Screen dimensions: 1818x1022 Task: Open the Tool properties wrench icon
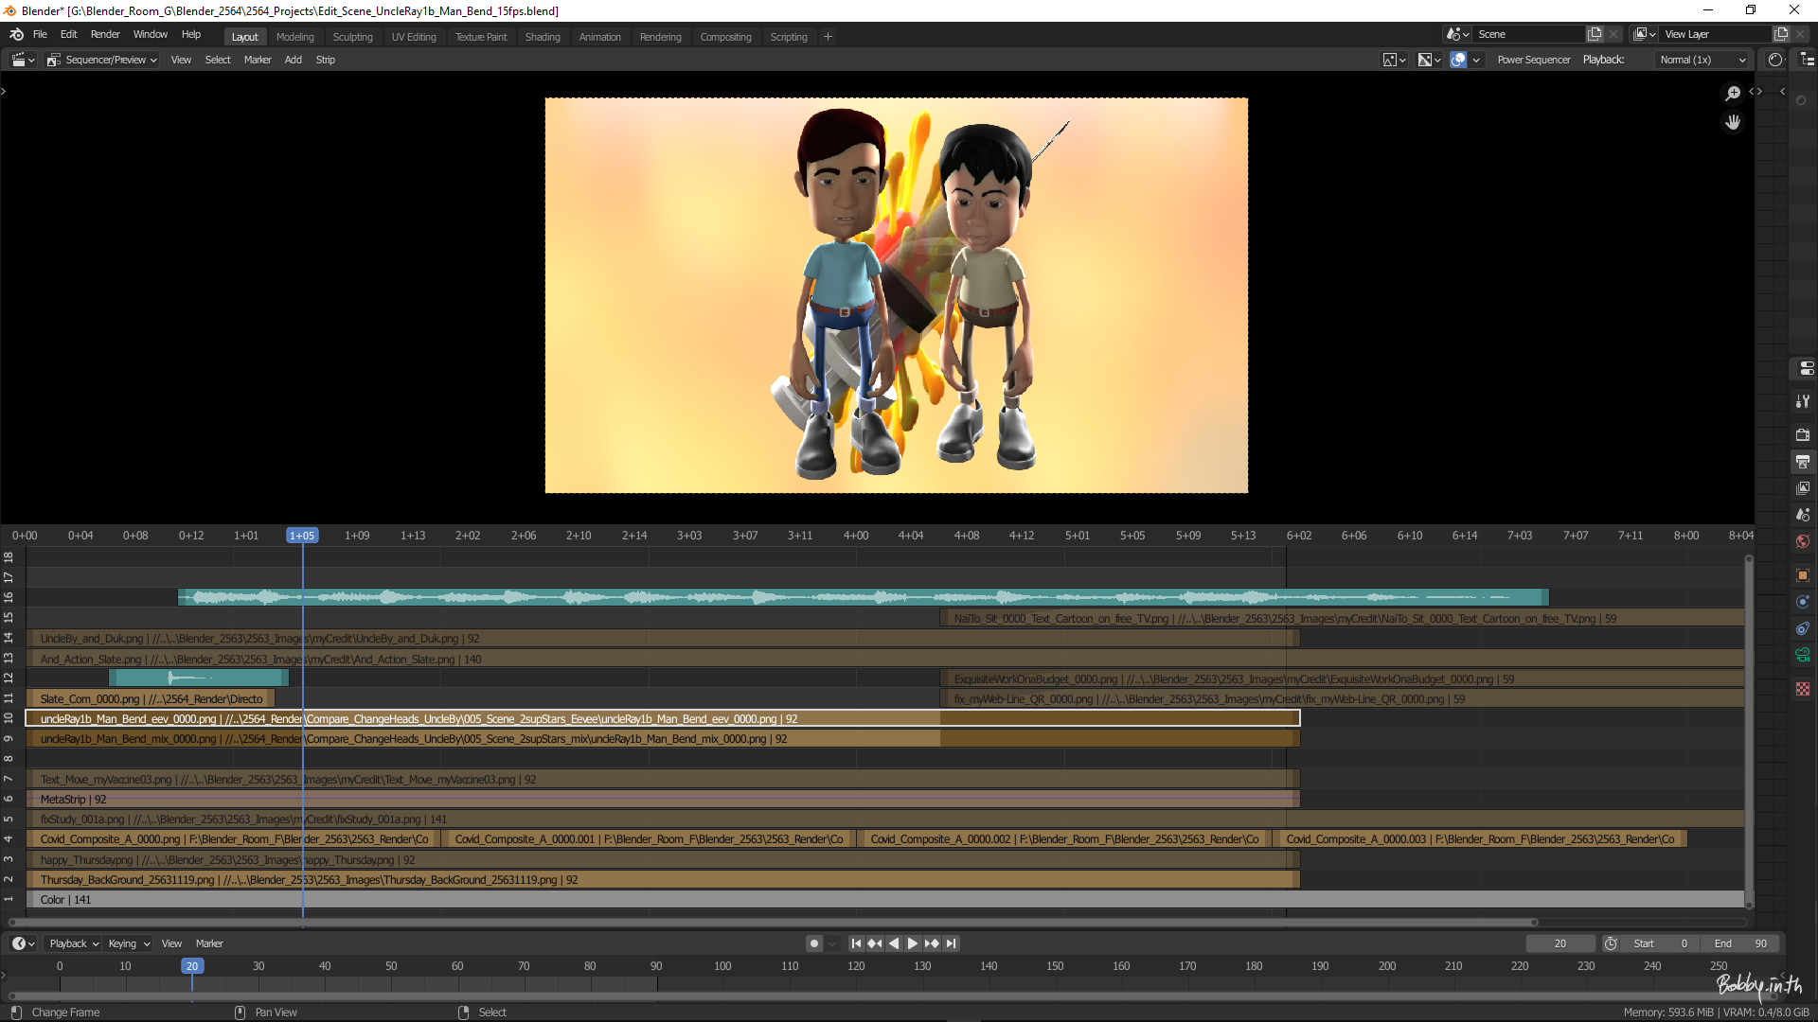click(1803, 401)
